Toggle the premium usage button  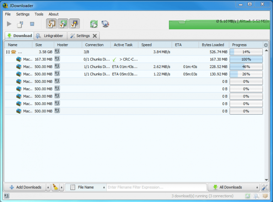click(x=75, y=24)
